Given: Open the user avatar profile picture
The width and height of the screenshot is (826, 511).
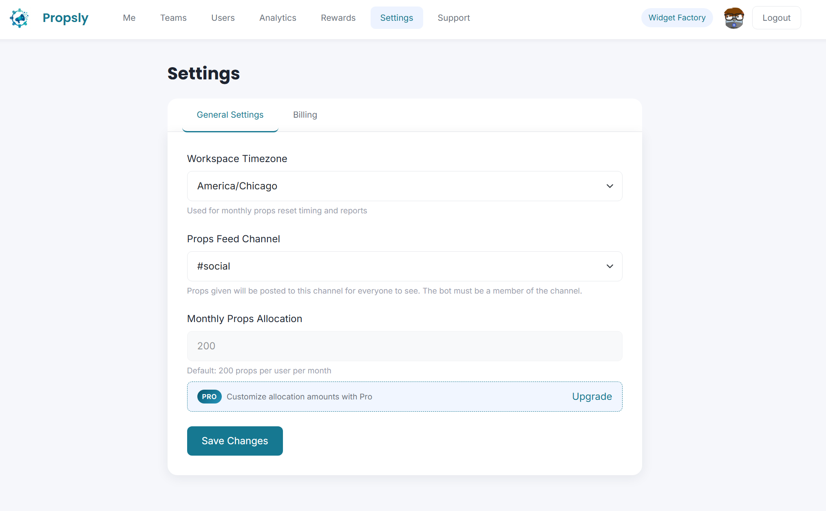Looking at the screenshot, I should point(733,18).
